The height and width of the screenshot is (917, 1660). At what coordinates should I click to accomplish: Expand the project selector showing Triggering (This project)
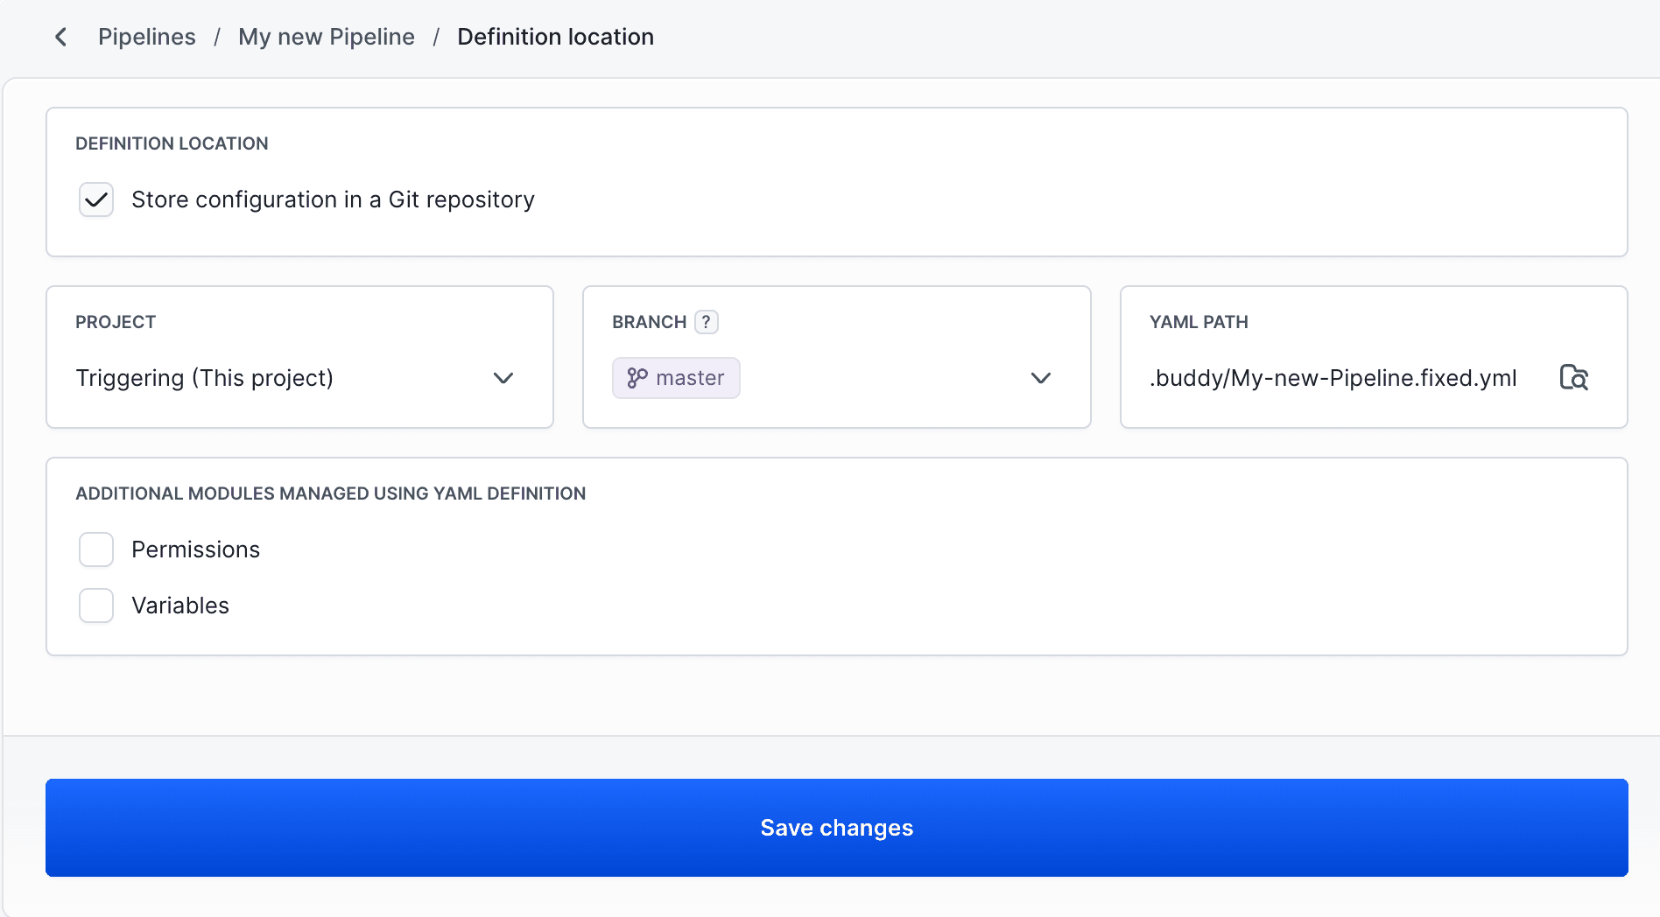click(299, 378)
